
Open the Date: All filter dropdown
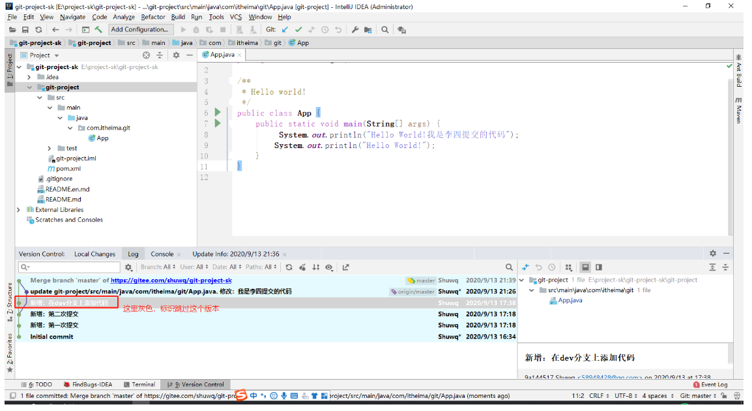click(227, 267)
